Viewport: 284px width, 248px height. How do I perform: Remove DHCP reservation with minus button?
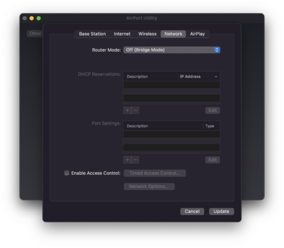pos(135,110)
